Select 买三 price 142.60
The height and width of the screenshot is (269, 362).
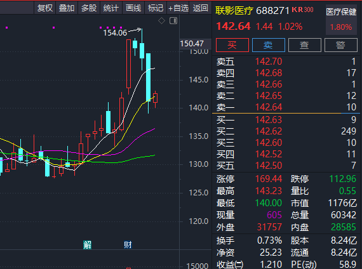tap(269, 143)
